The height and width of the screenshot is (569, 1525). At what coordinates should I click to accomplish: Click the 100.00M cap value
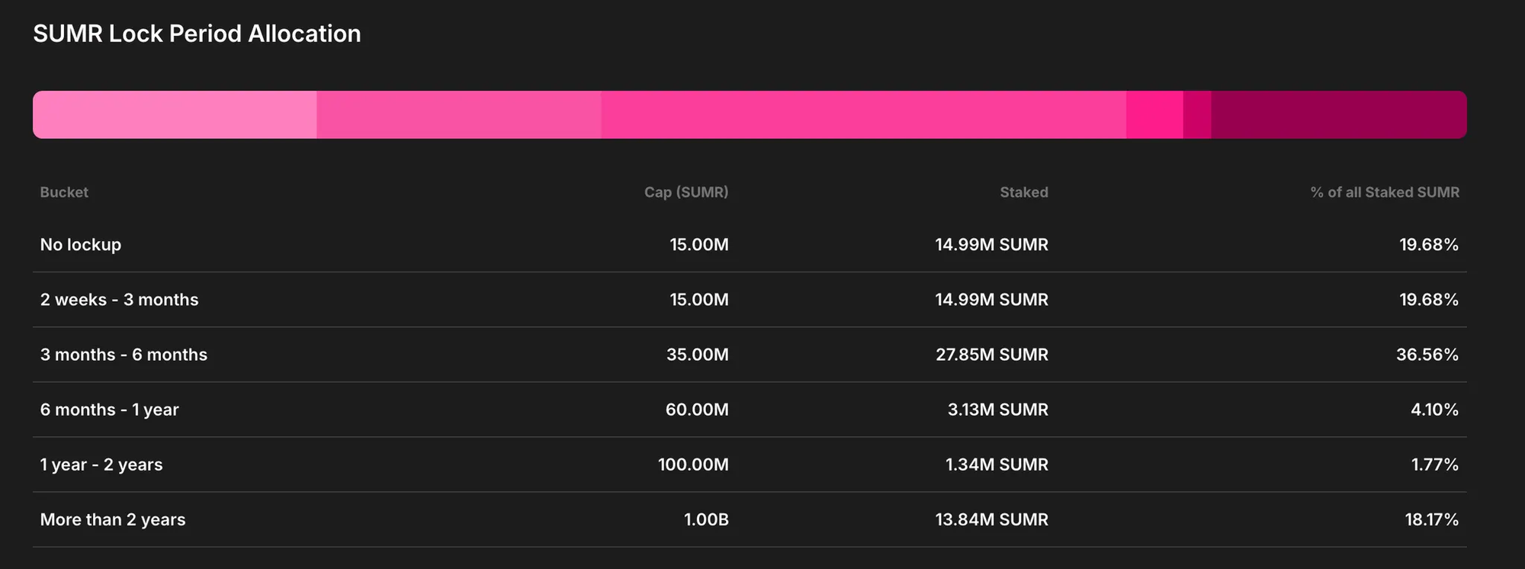point(692,465)
